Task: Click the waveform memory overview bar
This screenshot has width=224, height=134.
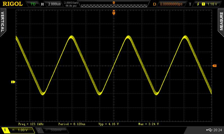Action: point(113,5)
